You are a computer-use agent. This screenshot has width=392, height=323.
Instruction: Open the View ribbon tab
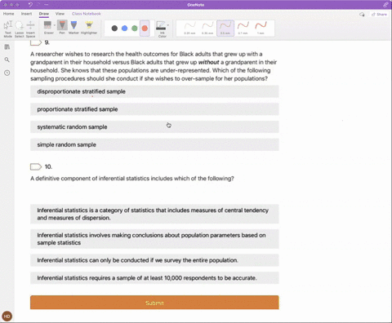(x=60, y=14)
